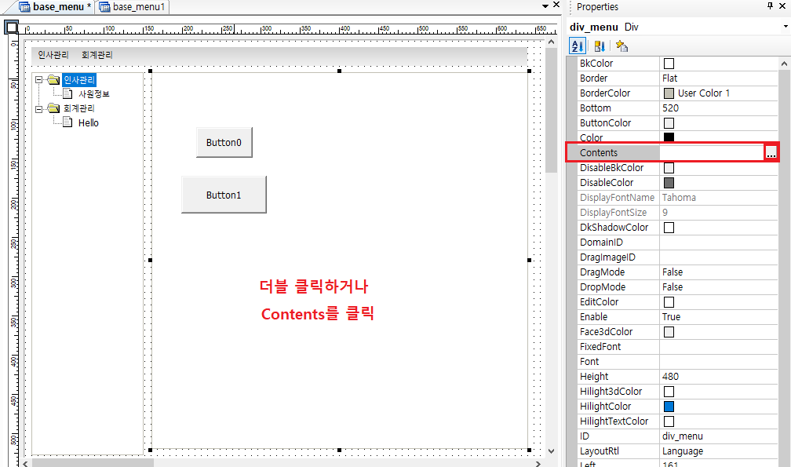
Task: Click Button1 on the form
Action: (224, 195)
